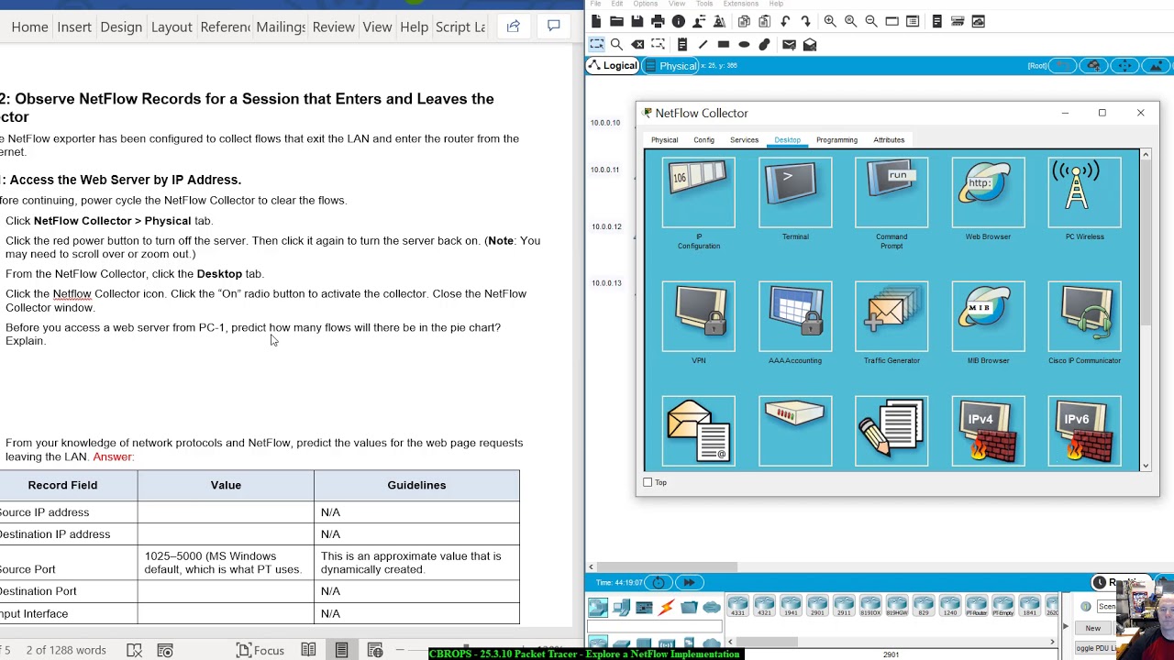Open the Email envelope app icon
1174x660 pixels.
[x=698, y=431]
